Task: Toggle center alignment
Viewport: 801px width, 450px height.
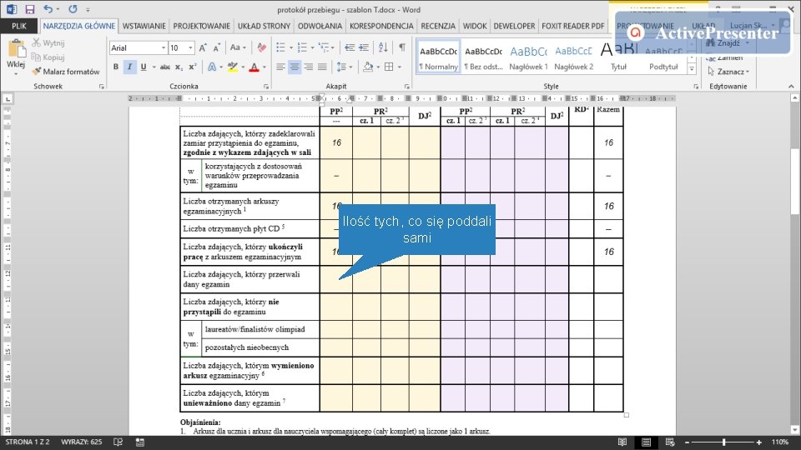Action: [x=295, y=67]
